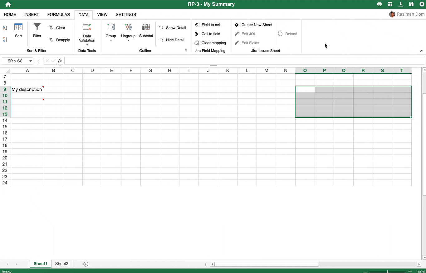Open the Group dropdown arrow
Image resolution: width=426 pixels, height=273 pixels.
click(111, 40)
